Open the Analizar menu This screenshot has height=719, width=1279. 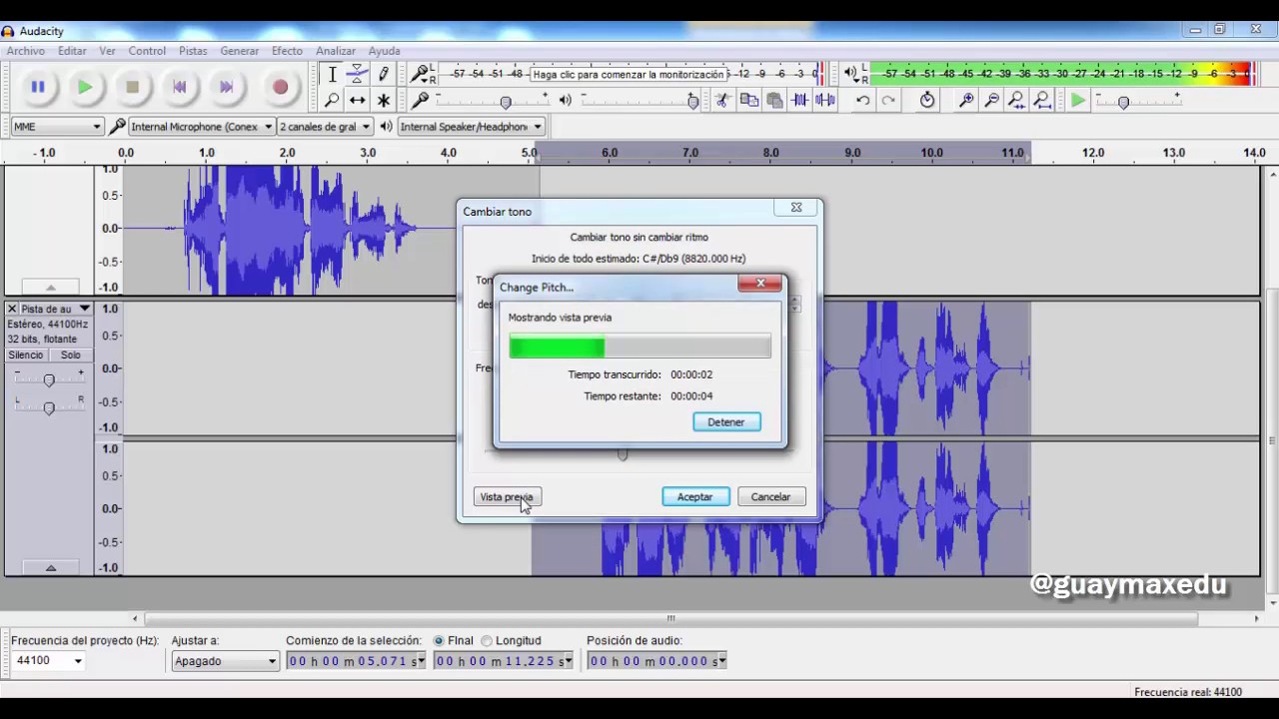[336, 51]
